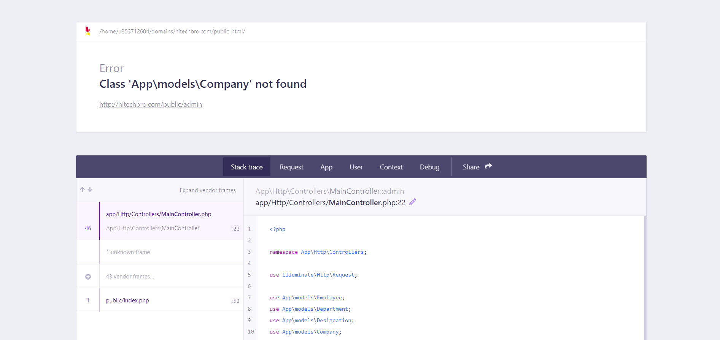Switch to the Request tab
This screenshot has width=720, height=340.
(291, 167)
